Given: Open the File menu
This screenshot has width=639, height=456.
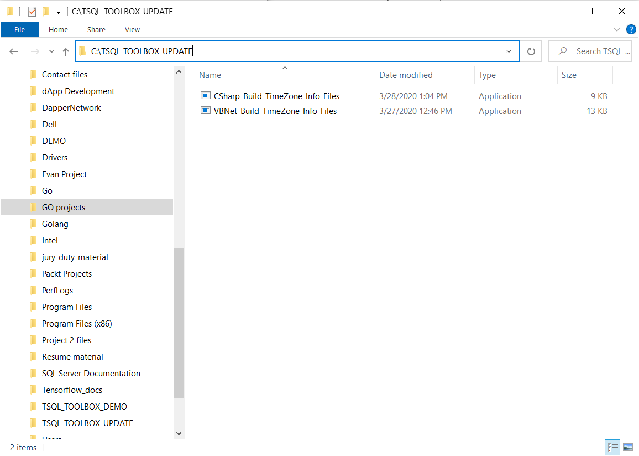Looking at the screenshot, I should pyautogui.click(x=19, y=29).
